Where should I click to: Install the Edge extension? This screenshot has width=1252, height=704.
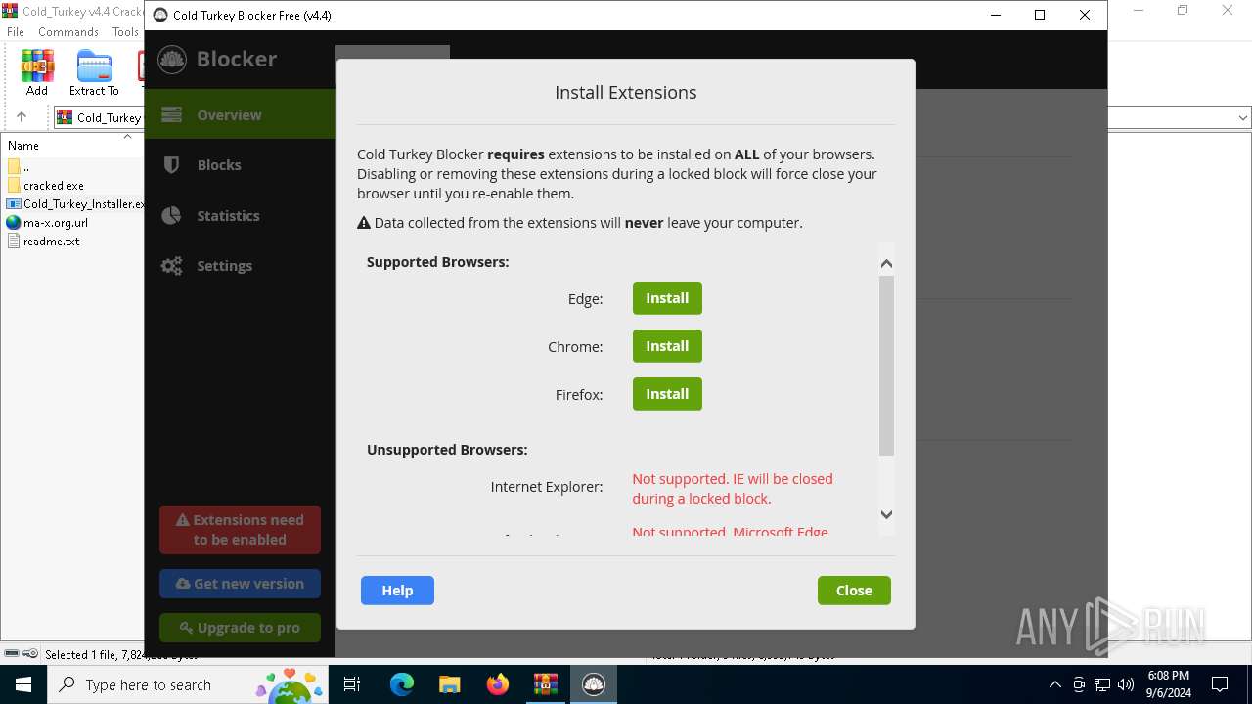tap(667, 298)
